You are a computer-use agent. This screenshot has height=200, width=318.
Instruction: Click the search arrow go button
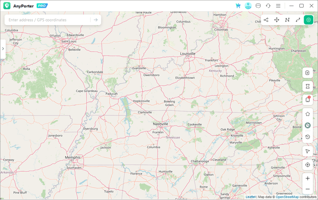point(96,20)
